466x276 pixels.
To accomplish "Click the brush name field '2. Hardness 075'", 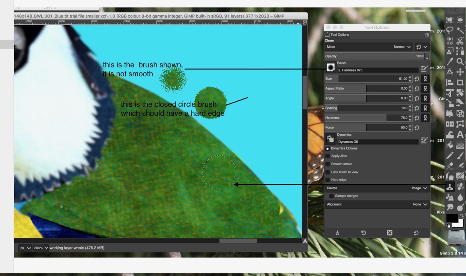I will click(x=377, y=70).
